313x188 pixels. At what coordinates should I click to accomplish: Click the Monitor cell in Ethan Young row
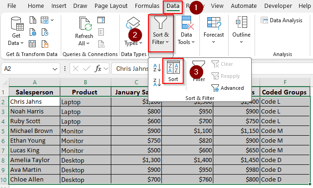[85, 141]
